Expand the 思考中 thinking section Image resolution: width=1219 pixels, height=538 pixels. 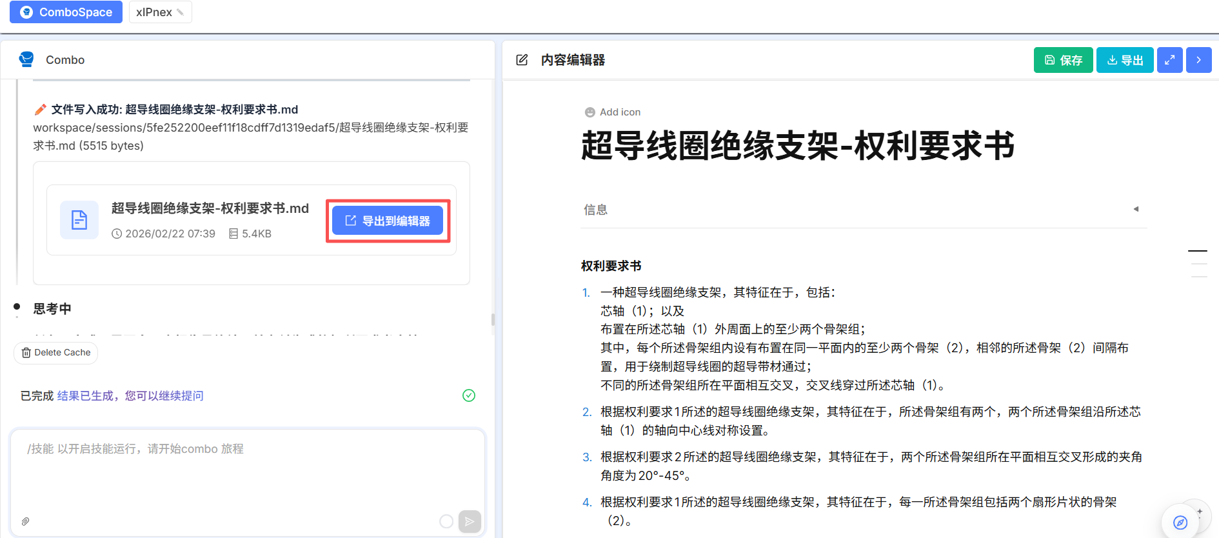(x=52, y=308)
